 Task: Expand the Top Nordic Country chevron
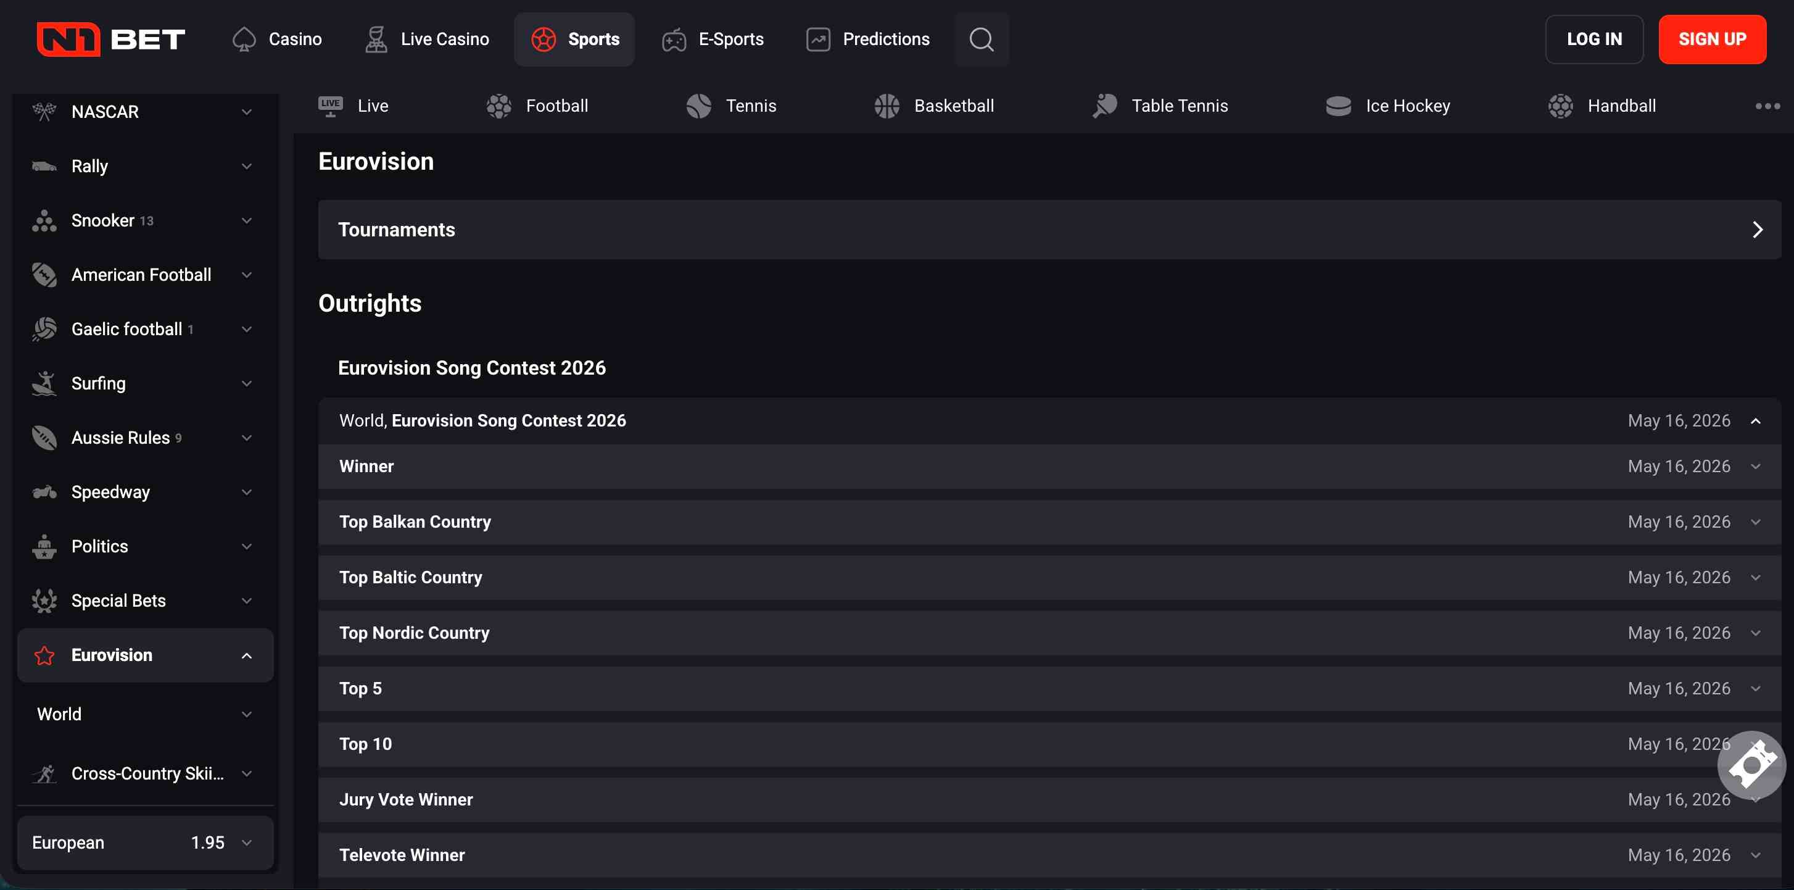(1755, 633)
